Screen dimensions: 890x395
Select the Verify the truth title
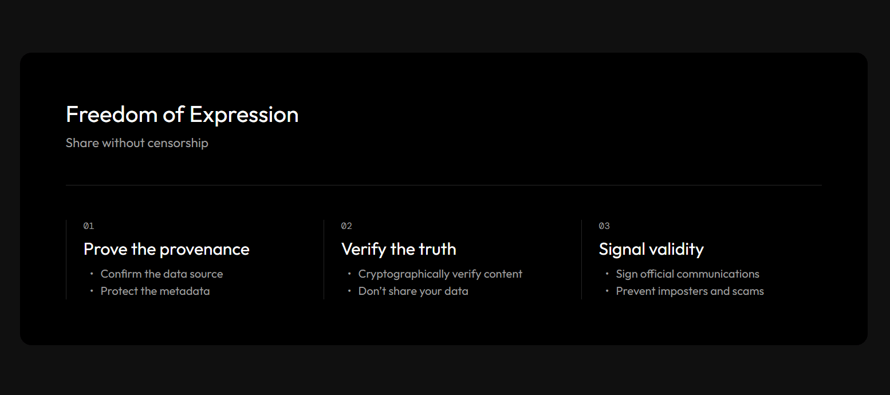(x=399, y=249)
